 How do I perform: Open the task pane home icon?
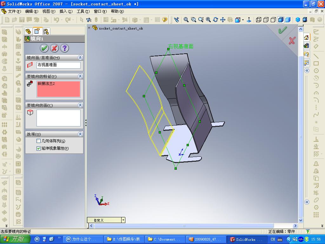(x=306, y=37)
